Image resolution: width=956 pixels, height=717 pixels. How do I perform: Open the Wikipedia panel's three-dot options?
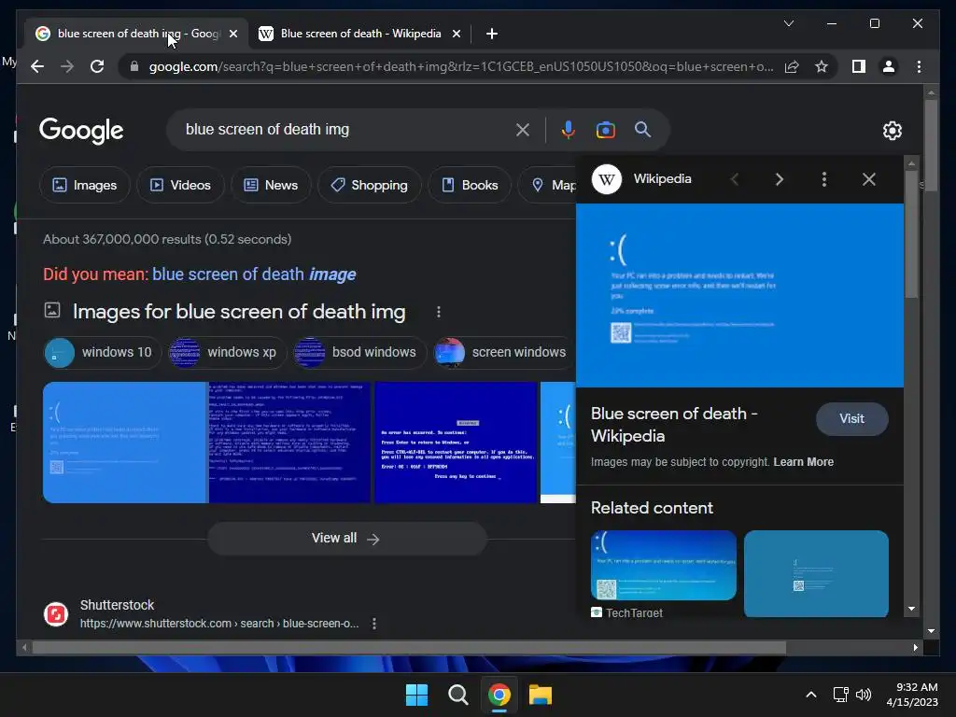823,179
